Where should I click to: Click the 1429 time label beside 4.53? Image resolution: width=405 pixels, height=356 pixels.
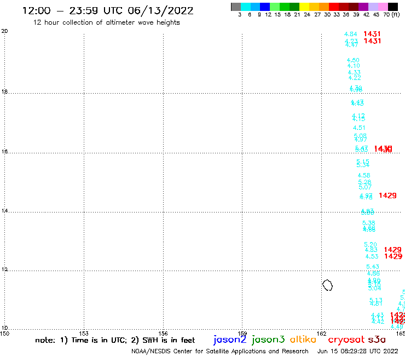tap(393, 256)
